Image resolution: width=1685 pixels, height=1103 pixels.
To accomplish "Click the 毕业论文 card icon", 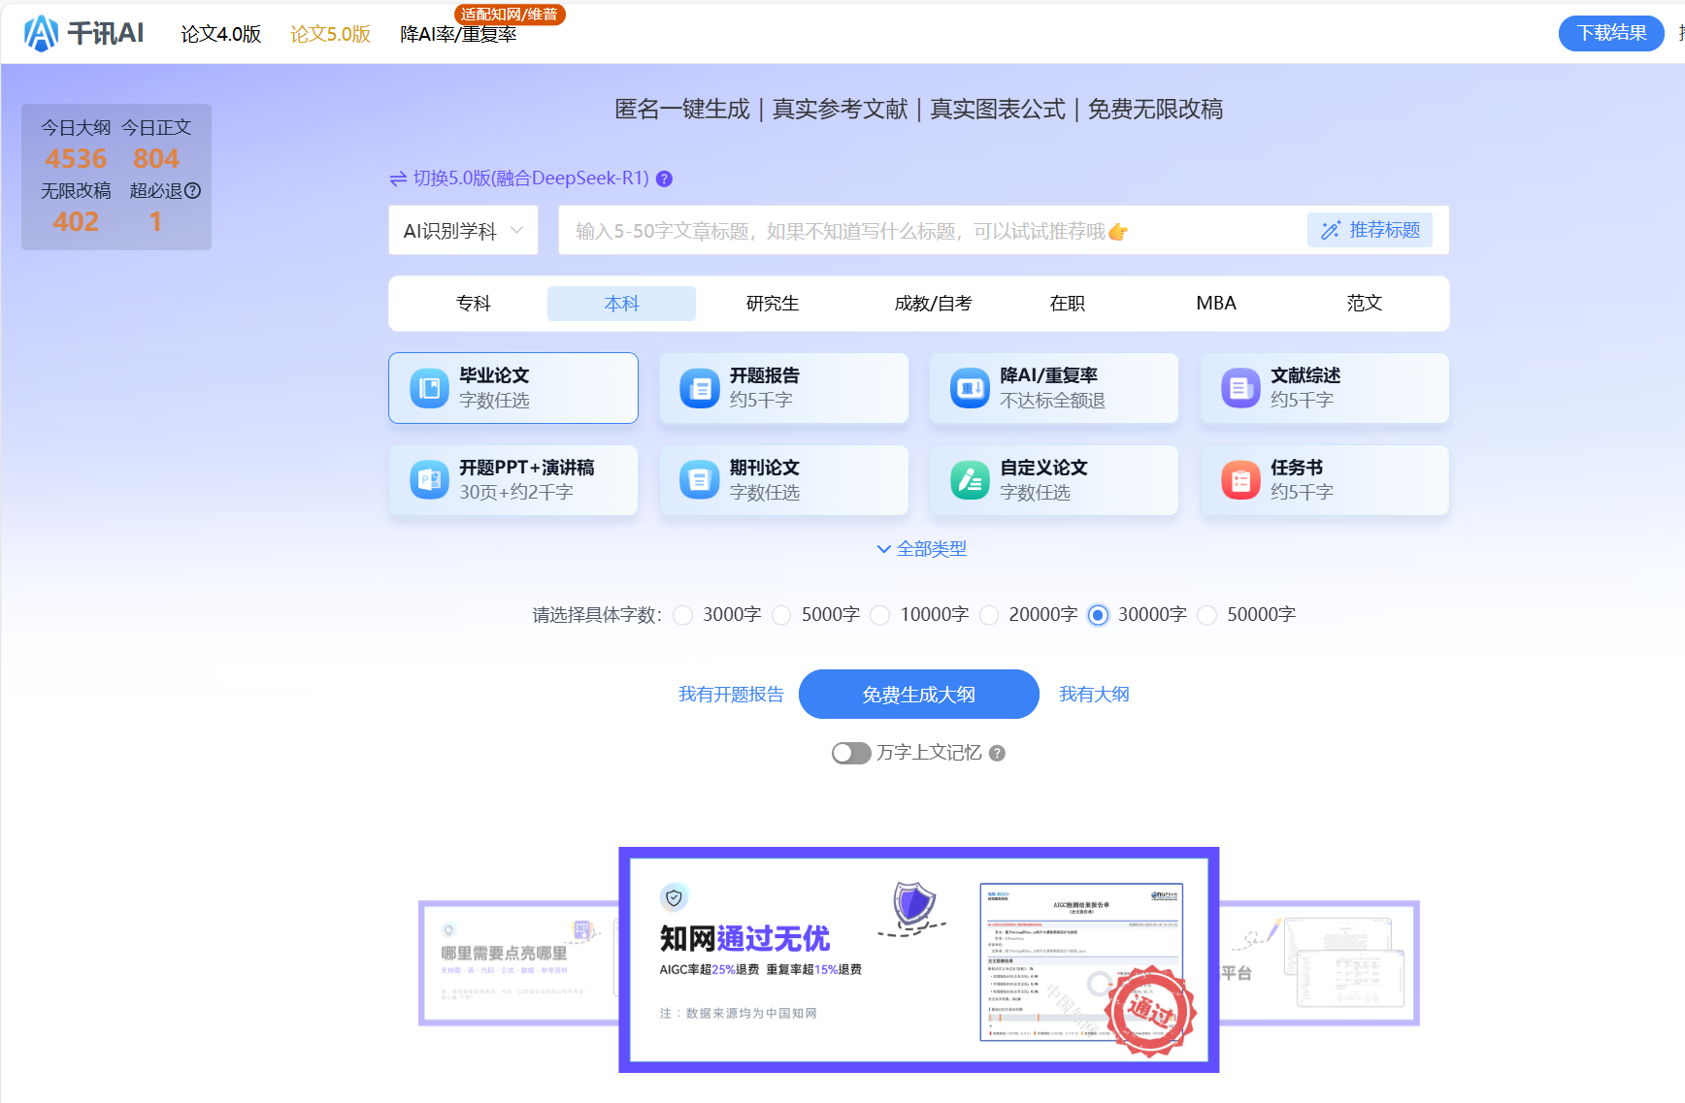I will (429, 388).
